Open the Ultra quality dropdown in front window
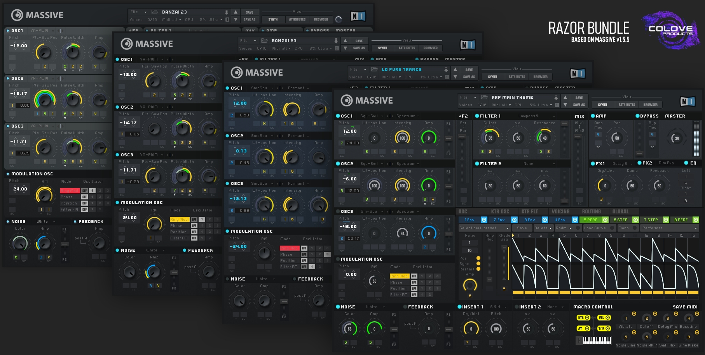Screen dimensions: 705x355 click(x=545, y=105)
